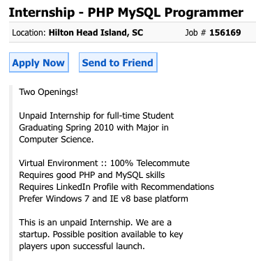Click the Prefer Windows 7 and IE v8 line
This screenshot has height=261, width=256.
[x=103, y=199]
